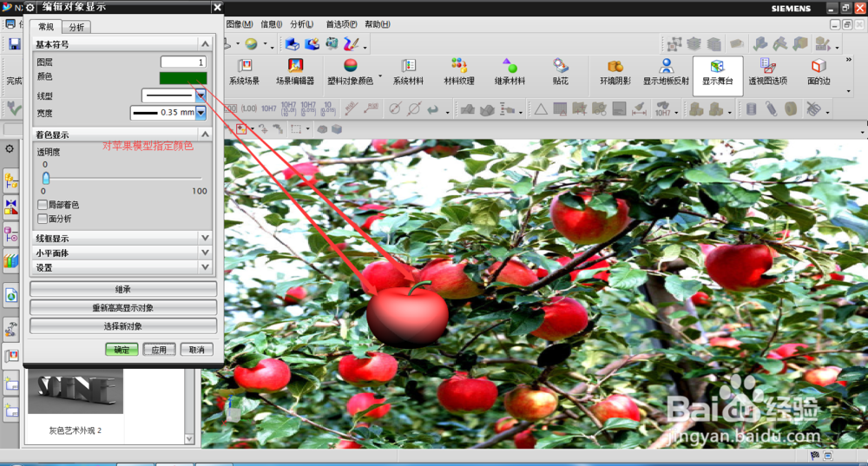This screenshot has height=466, width=868.
Task: Switch to the 分析 tab
Action: 76,27
